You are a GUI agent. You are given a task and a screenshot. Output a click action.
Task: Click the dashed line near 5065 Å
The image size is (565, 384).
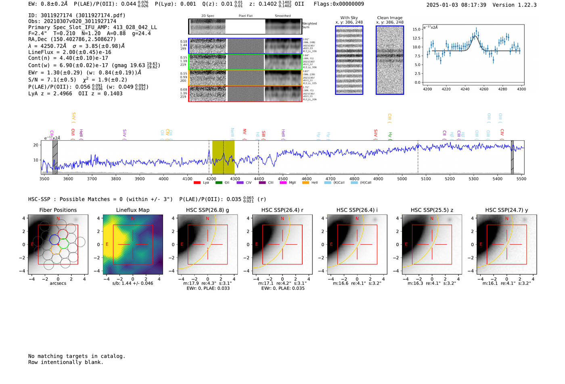coord(418,157)
